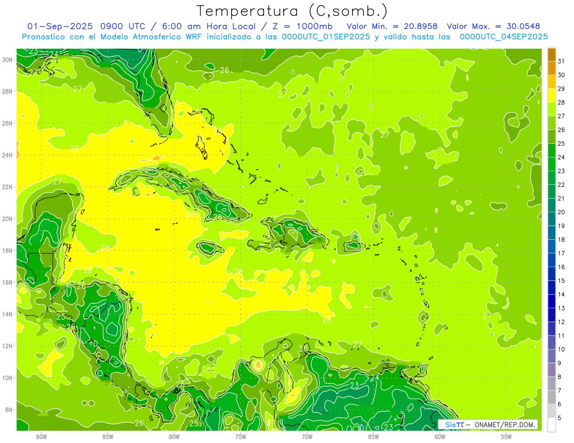Viewport: 574px width, 443px height.
Task: Pick the teal legend swatch between 19 and 20
Action: click(x=552, y=219)
